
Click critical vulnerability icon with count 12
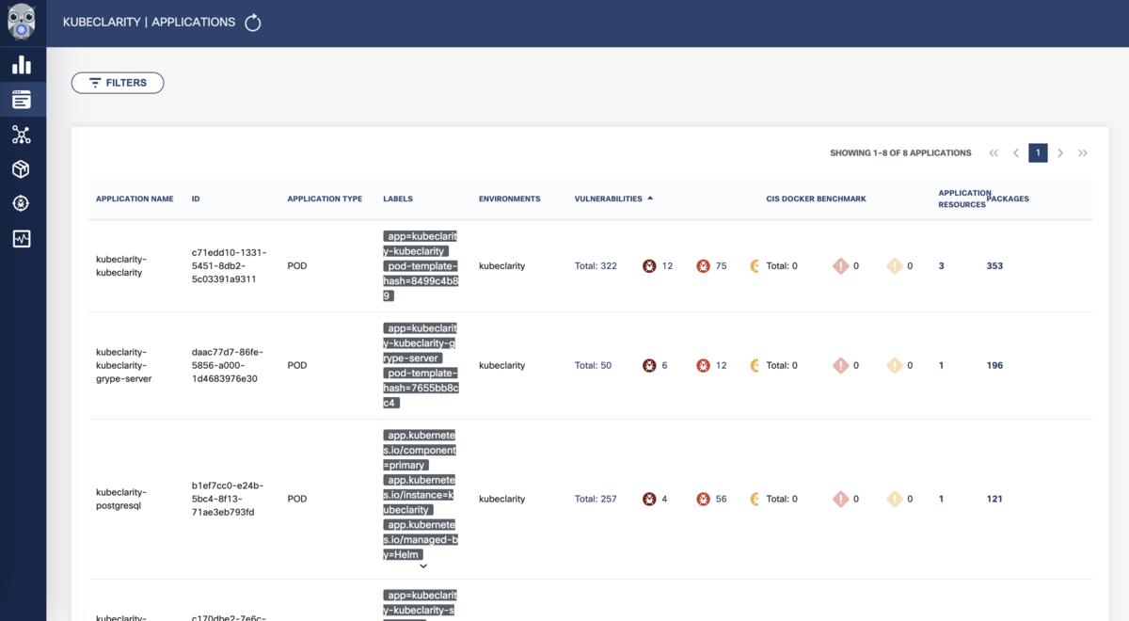tap(649, 266)
